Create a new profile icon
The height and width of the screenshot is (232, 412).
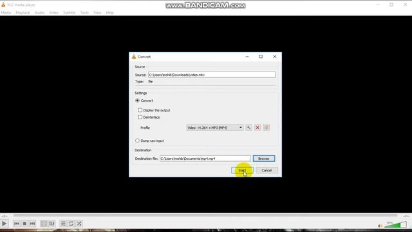[x=266, y=128]
